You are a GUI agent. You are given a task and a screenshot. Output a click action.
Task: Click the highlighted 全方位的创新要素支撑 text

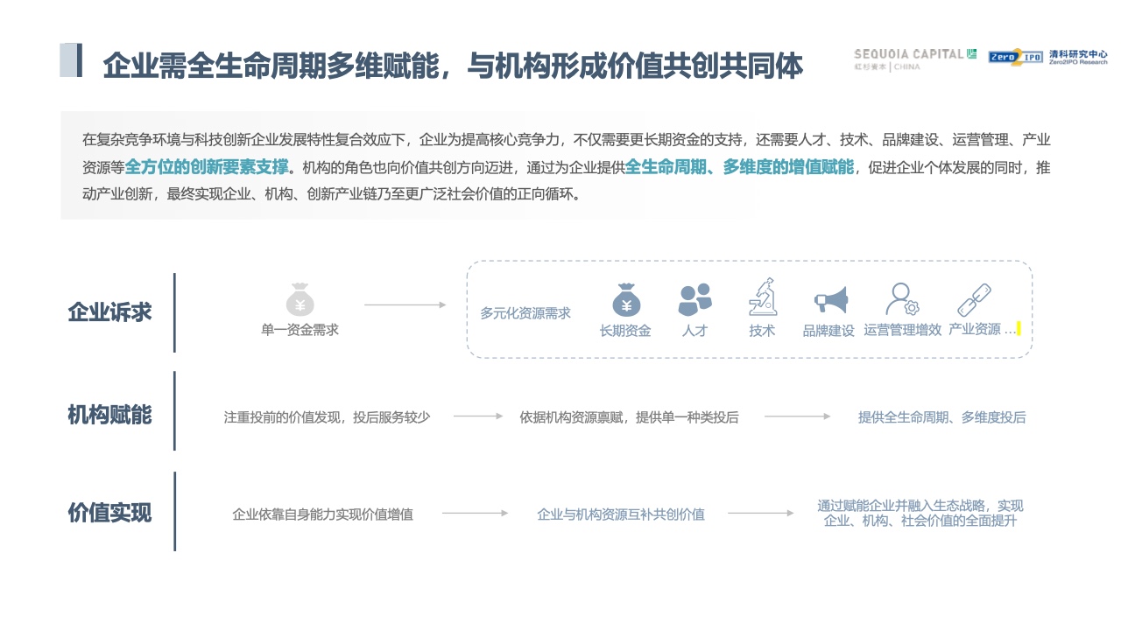point(207,166)
